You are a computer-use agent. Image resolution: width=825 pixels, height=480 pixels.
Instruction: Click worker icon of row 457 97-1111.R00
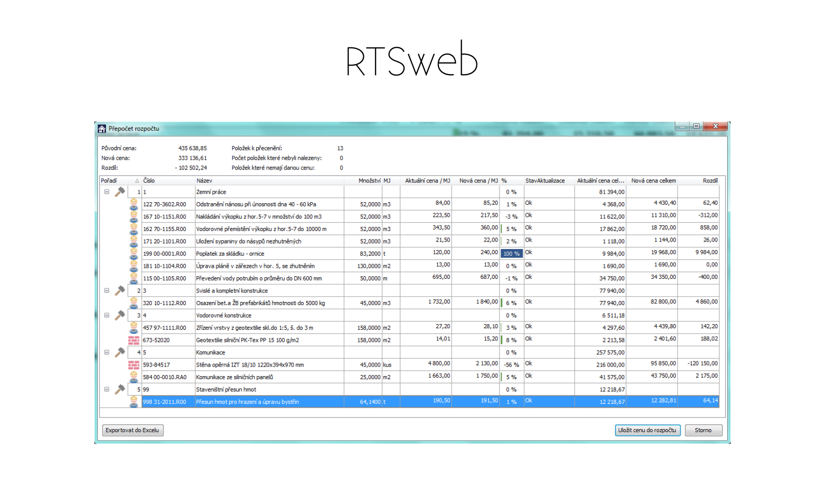(x=134, y=327)
